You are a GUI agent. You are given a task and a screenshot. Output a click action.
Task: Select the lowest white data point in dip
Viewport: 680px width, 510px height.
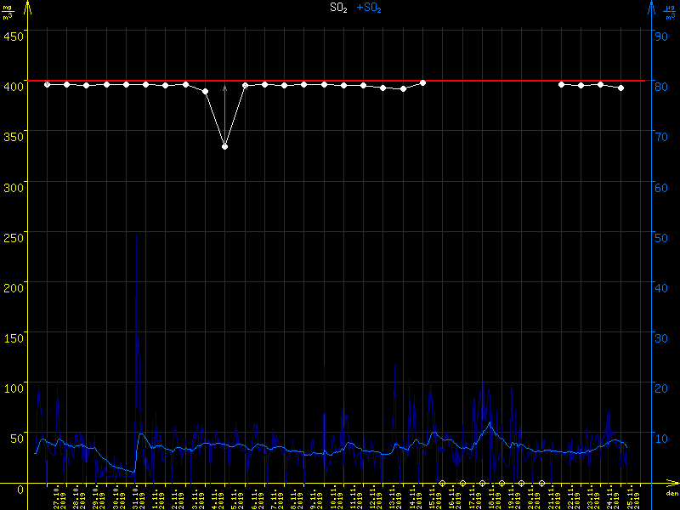coord(224,147)
